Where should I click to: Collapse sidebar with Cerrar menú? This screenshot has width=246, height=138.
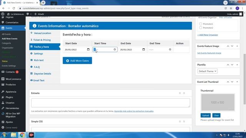pyautogui.click(x=11, y=128)
